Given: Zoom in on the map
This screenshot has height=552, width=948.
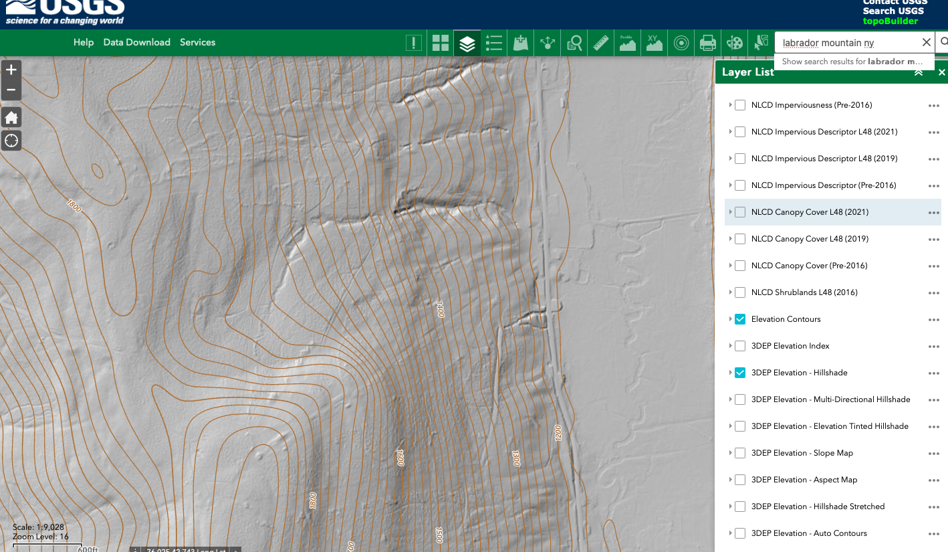Looking at the screenshot, I should [x=11, y=70].
